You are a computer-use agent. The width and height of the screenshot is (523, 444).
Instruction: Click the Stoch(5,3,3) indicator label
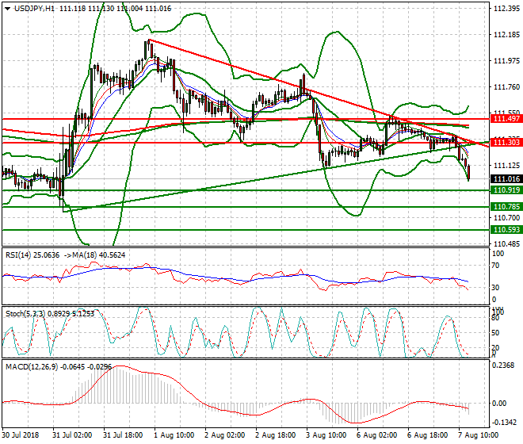tap(24, 314)
